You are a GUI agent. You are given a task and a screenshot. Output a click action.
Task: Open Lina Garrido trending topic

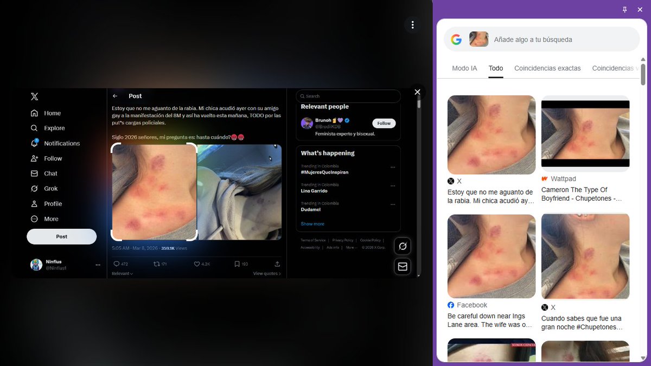point(314,191)
